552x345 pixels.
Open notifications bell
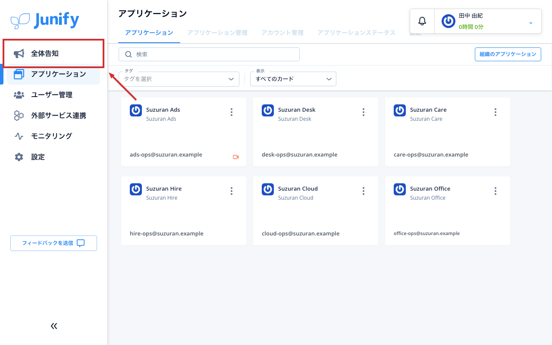(422, 21)
